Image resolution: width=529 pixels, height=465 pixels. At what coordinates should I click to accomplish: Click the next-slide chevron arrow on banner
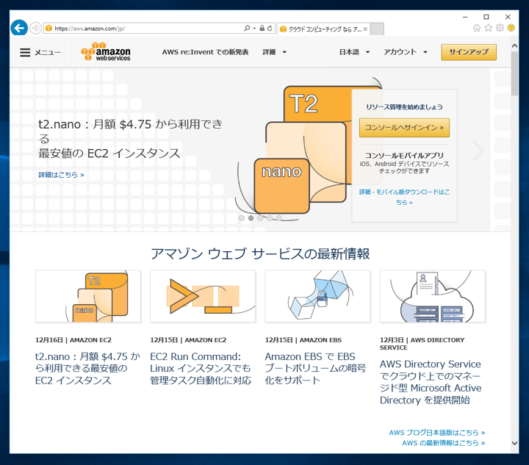pyautogui.click(x=478, y=150)
